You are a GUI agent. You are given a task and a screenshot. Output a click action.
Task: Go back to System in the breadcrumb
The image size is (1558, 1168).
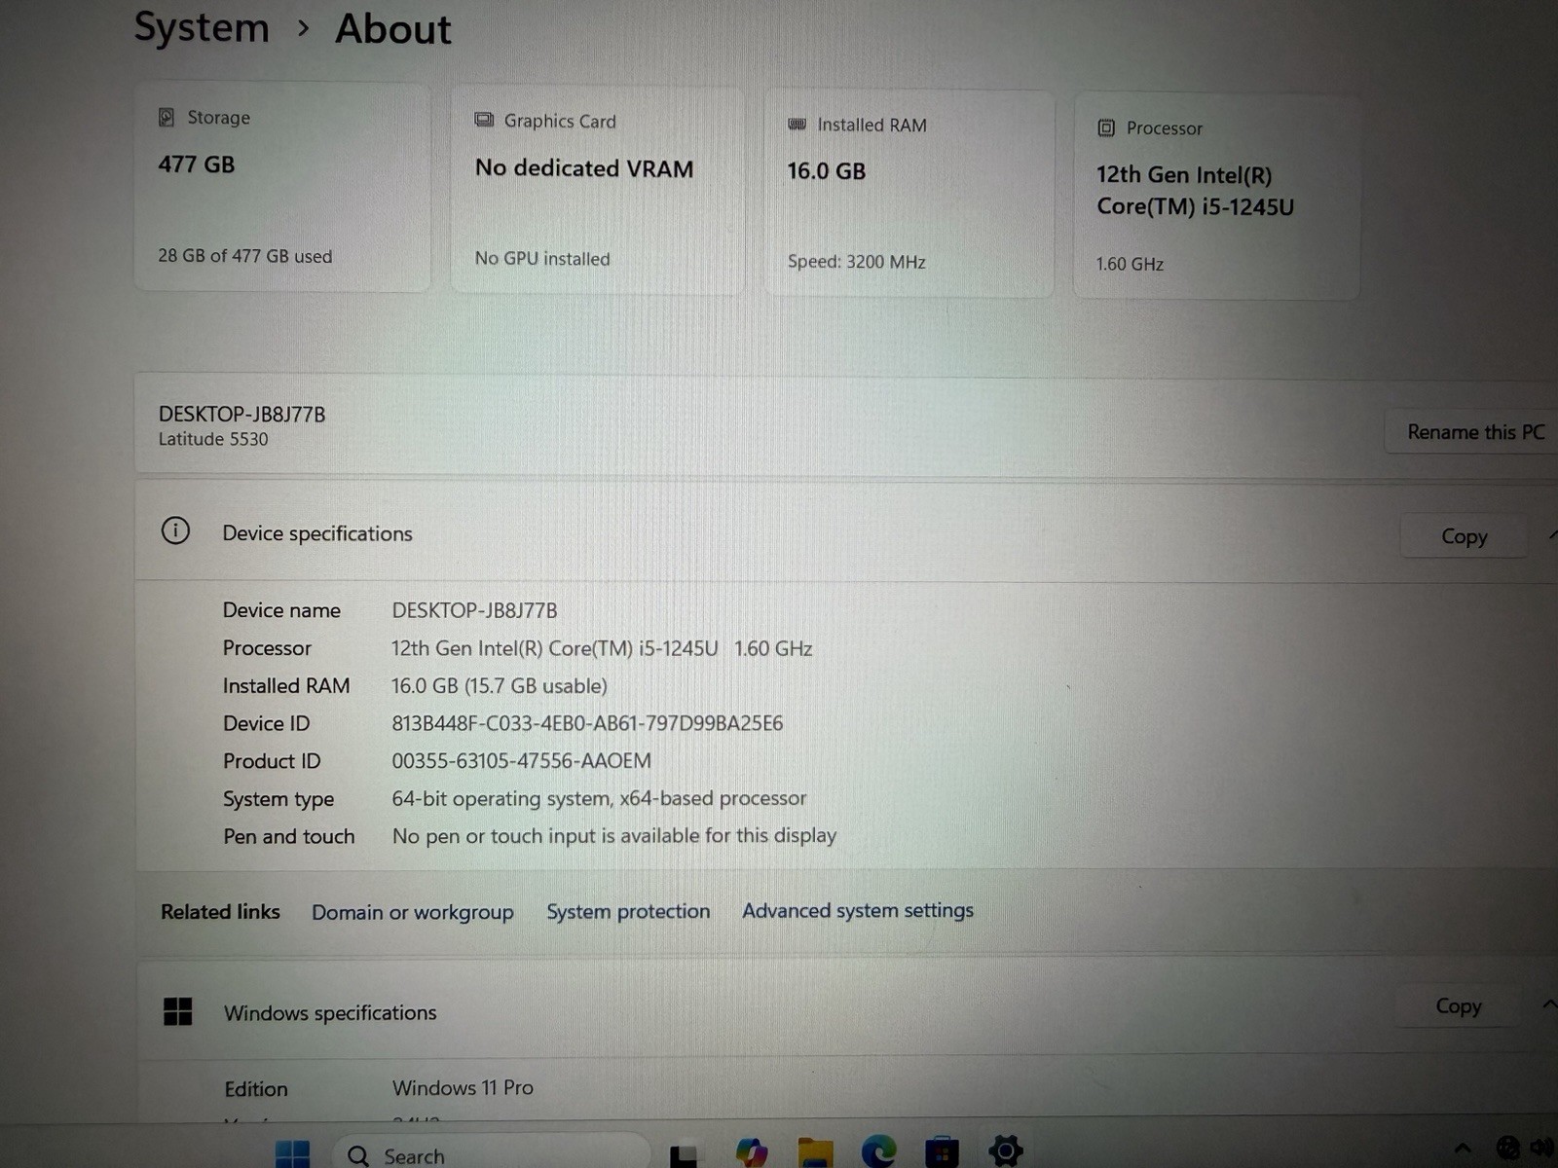202,27
